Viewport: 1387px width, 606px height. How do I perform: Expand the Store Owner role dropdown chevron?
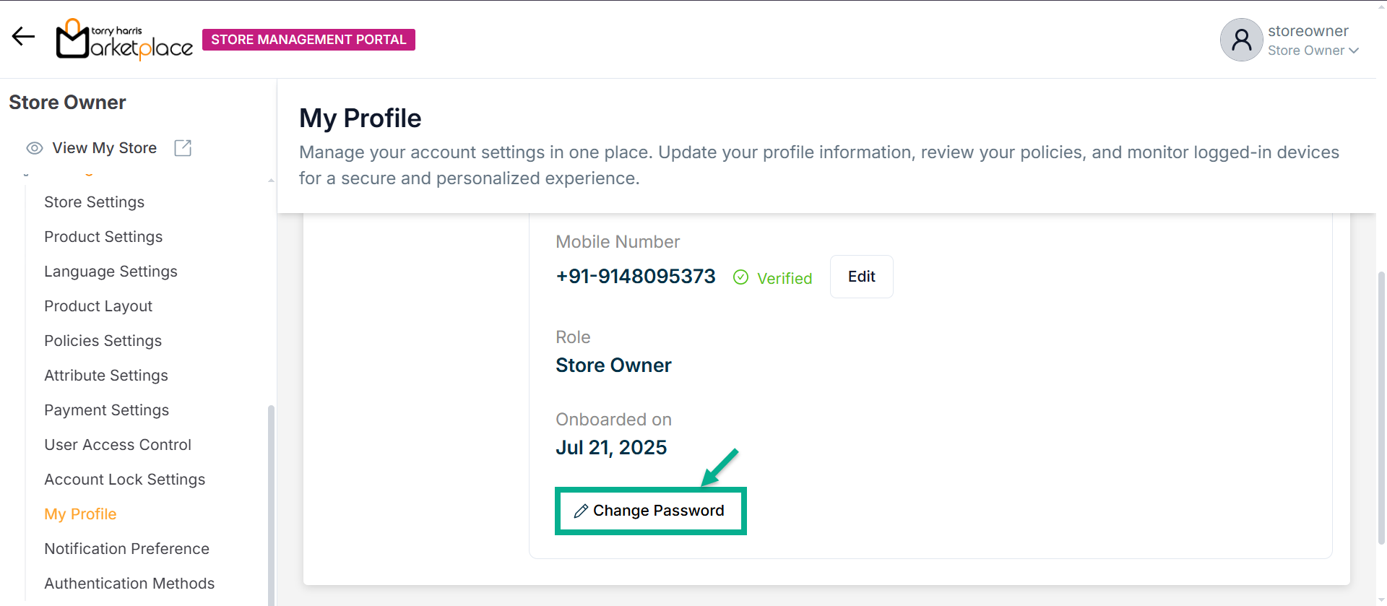click(x=1354, y=51)
